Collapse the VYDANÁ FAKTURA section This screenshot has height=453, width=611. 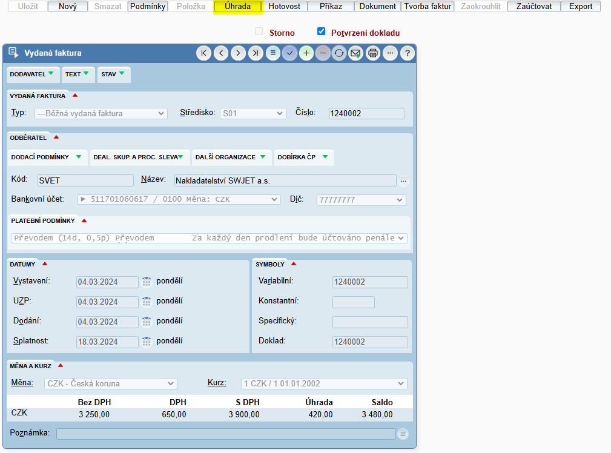pyautogui.click(x=75, y=96)
